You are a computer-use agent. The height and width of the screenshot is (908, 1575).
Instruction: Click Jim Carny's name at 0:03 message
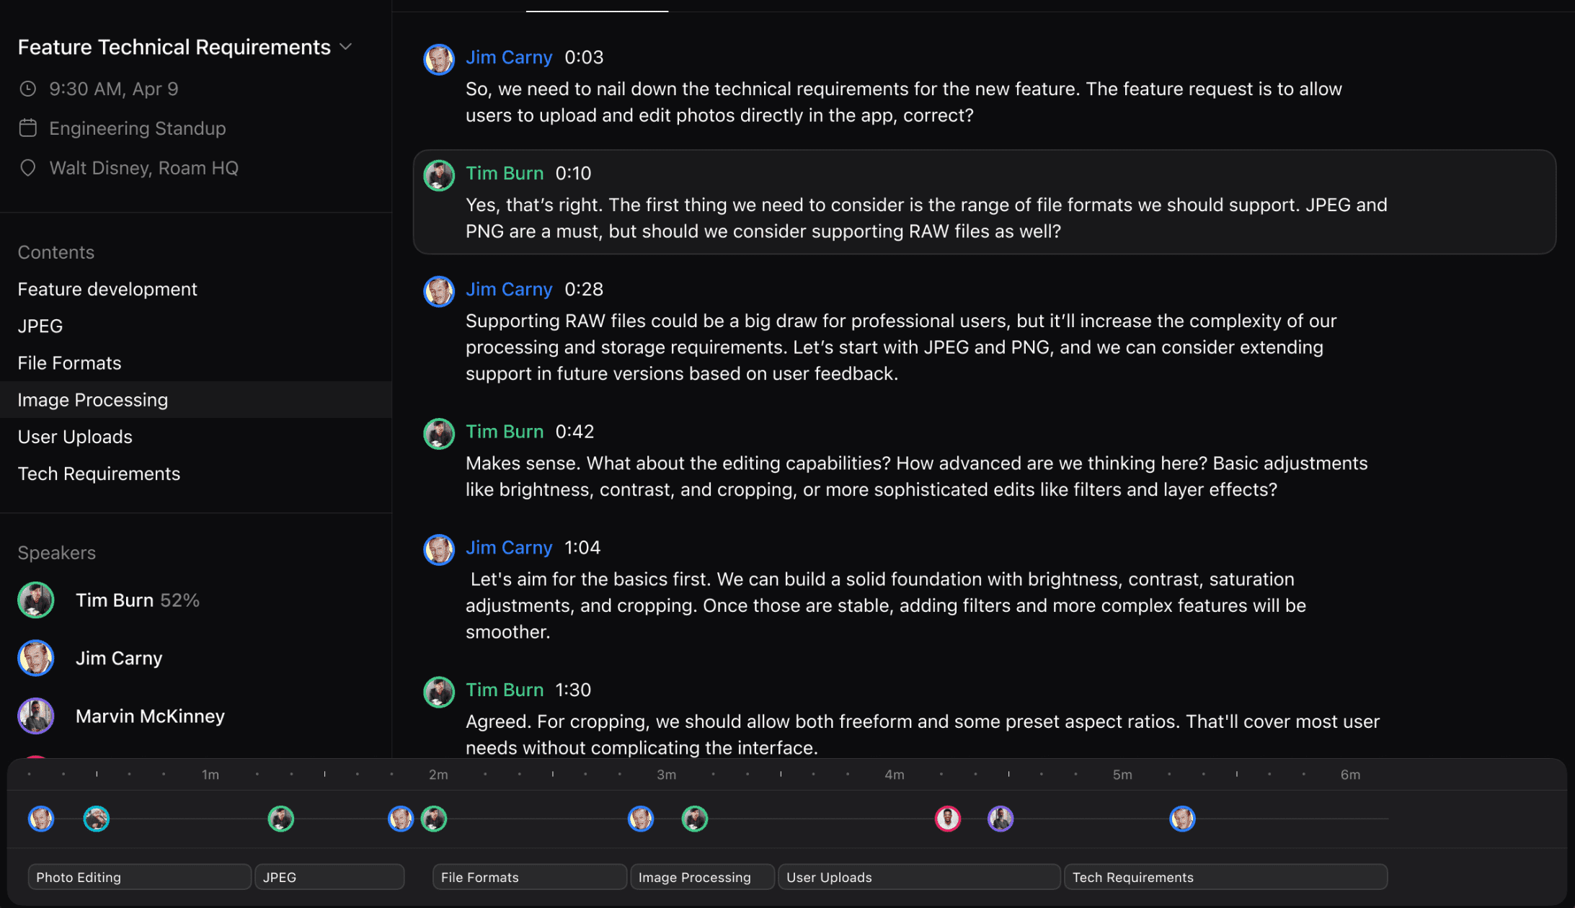[509, 57]
